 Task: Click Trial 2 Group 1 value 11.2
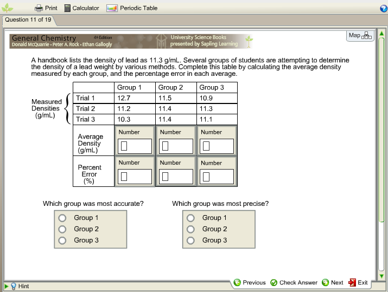(x=124, y=109)
